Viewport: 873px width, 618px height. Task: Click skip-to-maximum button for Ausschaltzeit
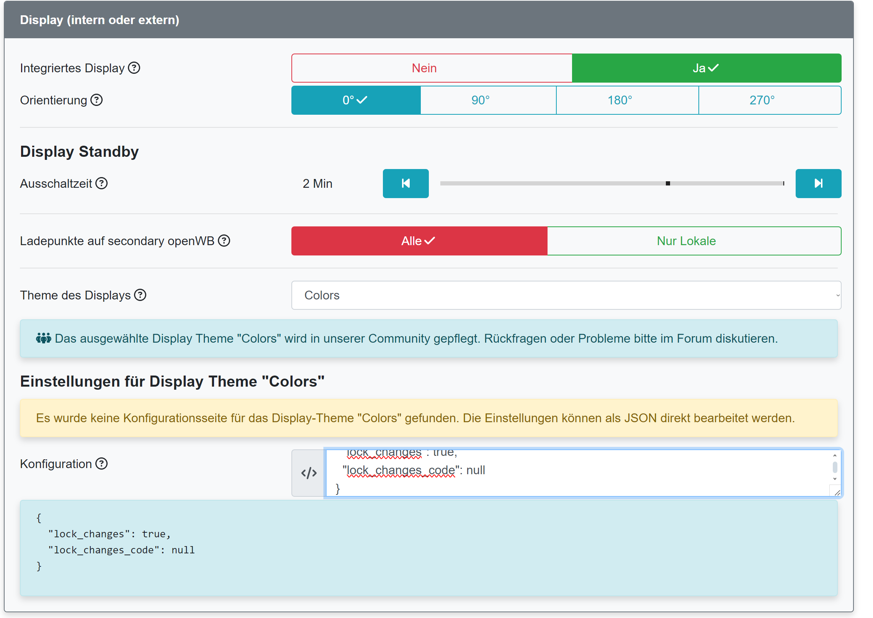coord(818,184)
